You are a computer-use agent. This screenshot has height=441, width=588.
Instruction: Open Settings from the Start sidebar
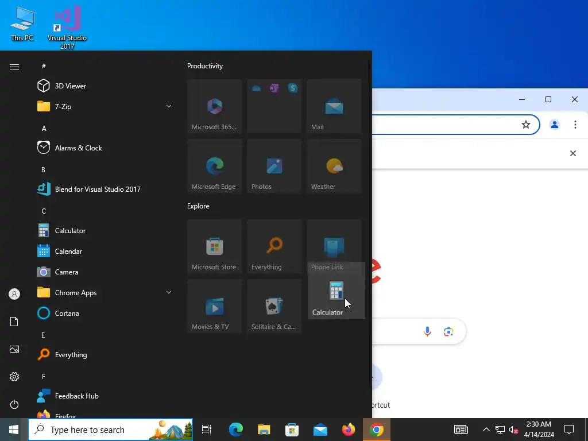tap(14, 377)
